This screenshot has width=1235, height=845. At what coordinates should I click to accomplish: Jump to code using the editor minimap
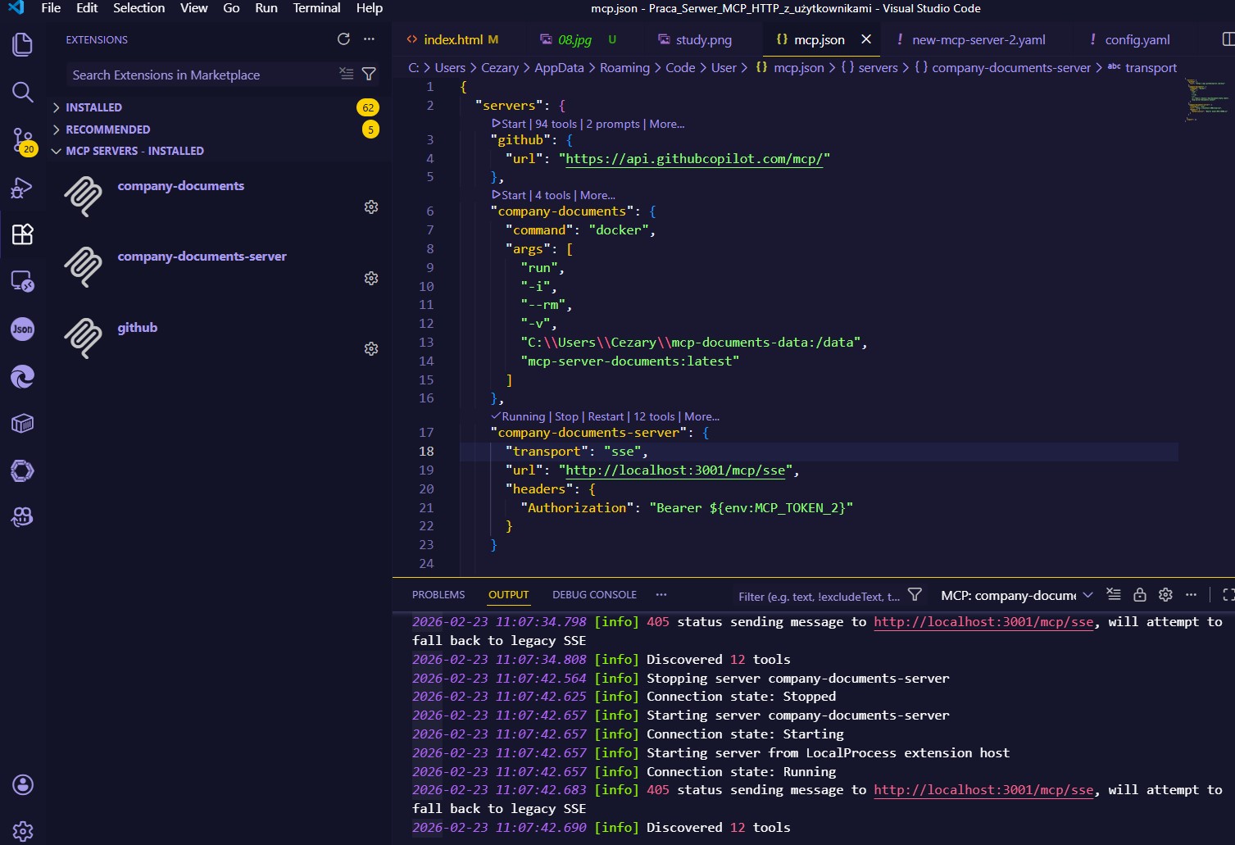click(1205, 100)
